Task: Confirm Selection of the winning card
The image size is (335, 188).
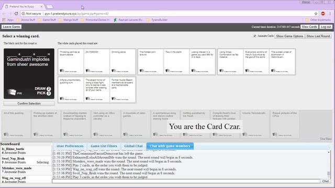Action: pyautogui.click(x=29, y=103)
